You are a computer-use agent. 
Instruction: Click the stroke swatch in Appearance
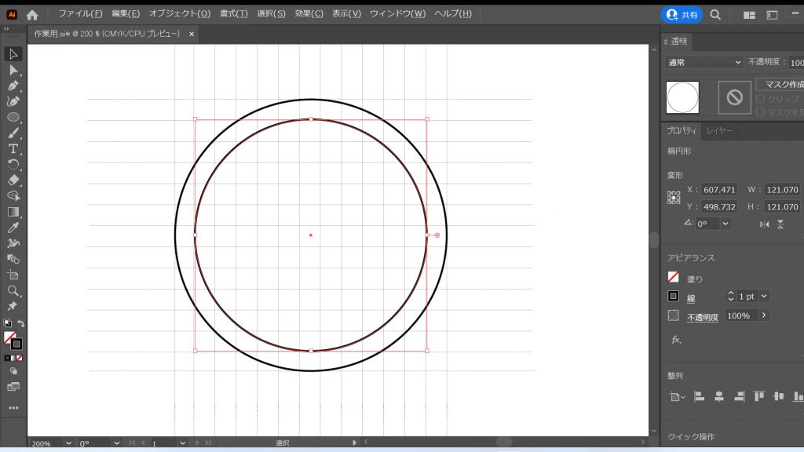673,296
